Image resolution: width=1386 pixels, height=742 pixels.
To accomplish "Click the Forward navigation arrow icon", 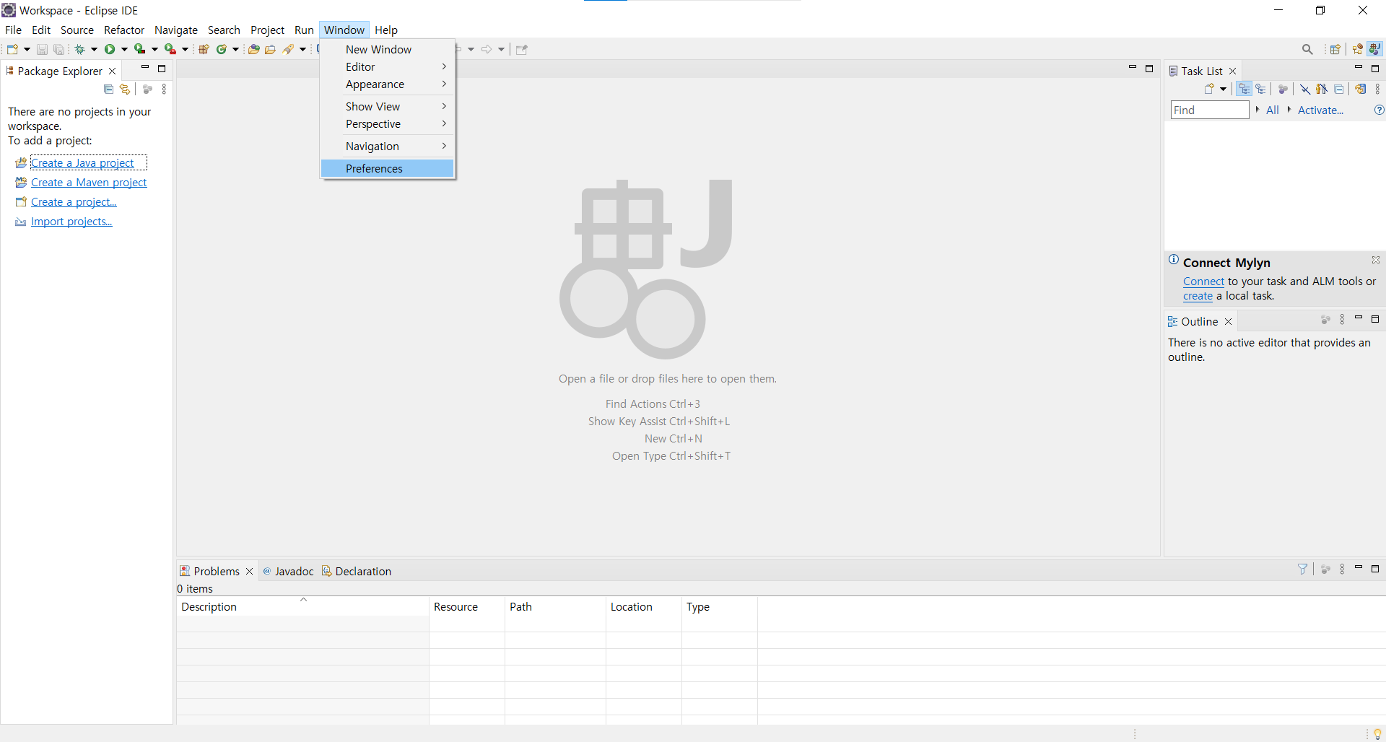I will point(487,50).
